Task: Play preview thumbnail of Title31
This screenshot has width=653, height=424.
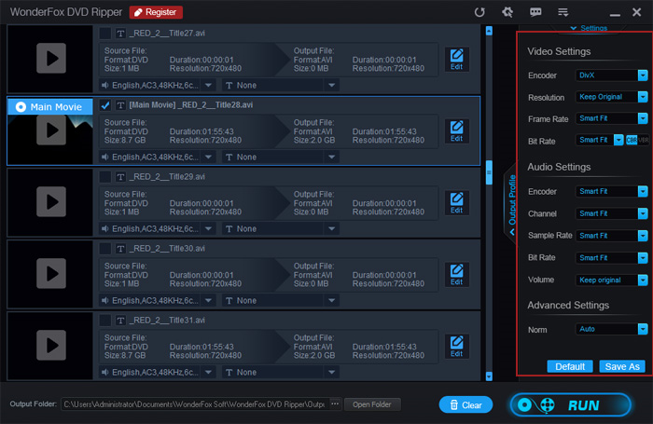Action: click(x=50, y=346)
